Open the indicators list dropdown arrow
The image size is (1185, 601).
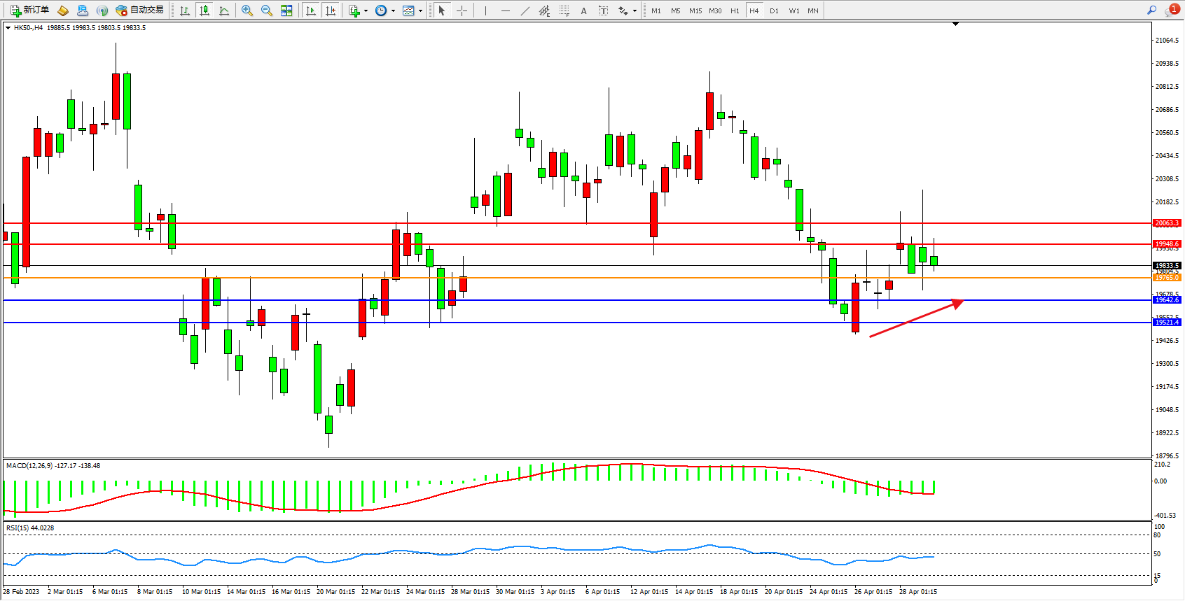366,10
